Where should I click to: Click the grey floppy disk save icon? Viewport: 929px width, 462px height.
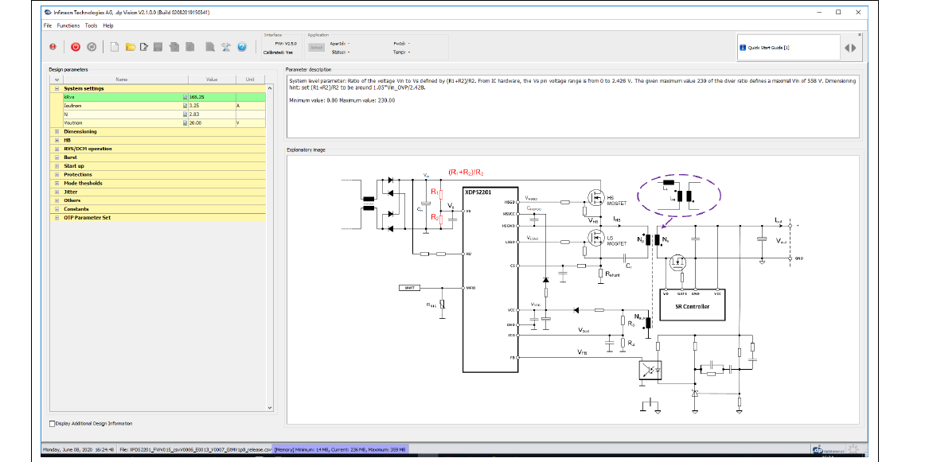click(158, 48)
